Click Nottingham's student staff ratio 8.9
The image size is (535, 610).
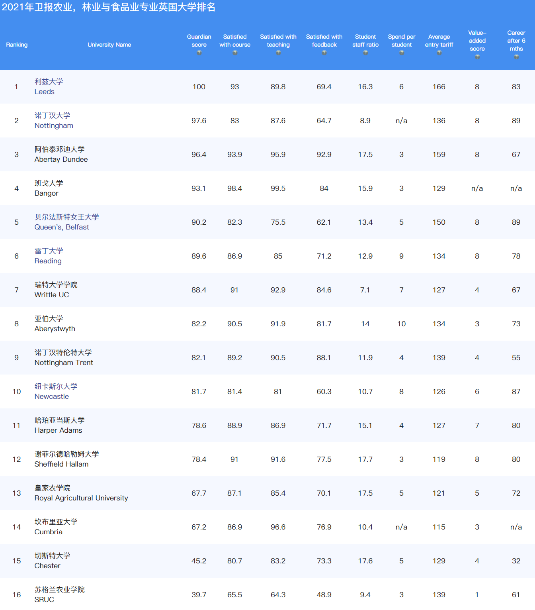tap(365, 121)
